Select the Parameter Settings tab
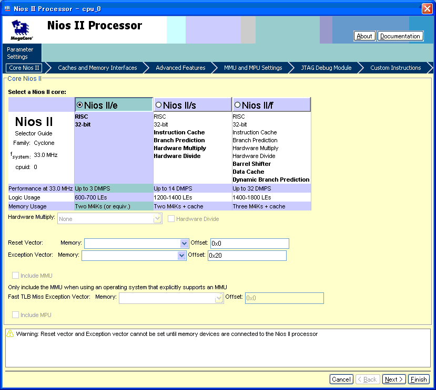This screenshot has width=436, height=390. click(x=22, y=52)
